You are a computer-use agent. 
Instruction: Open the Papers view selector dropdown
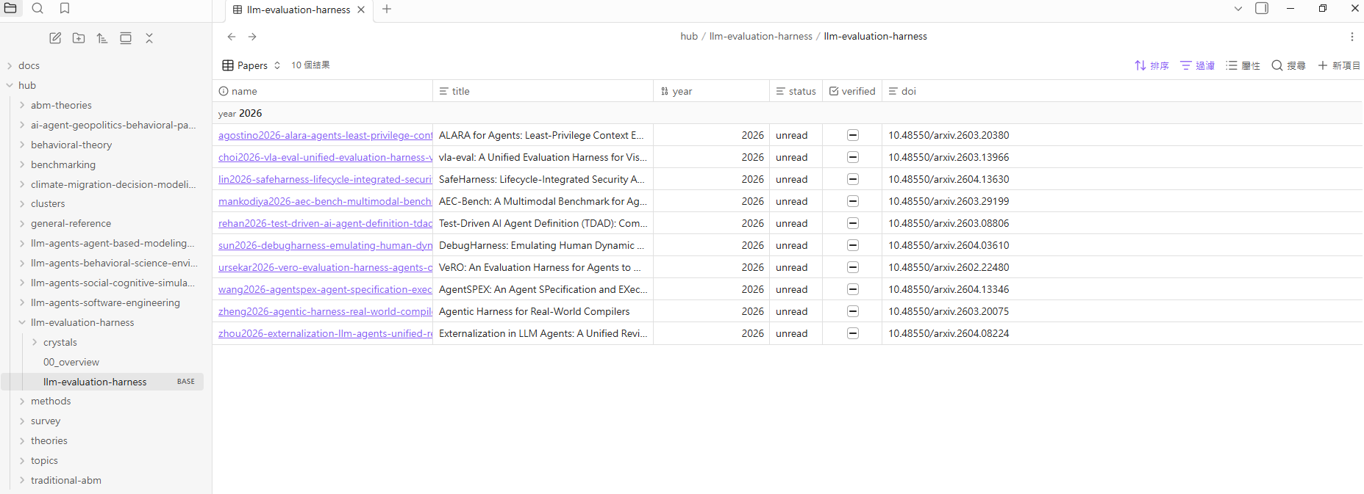point(251,65)
